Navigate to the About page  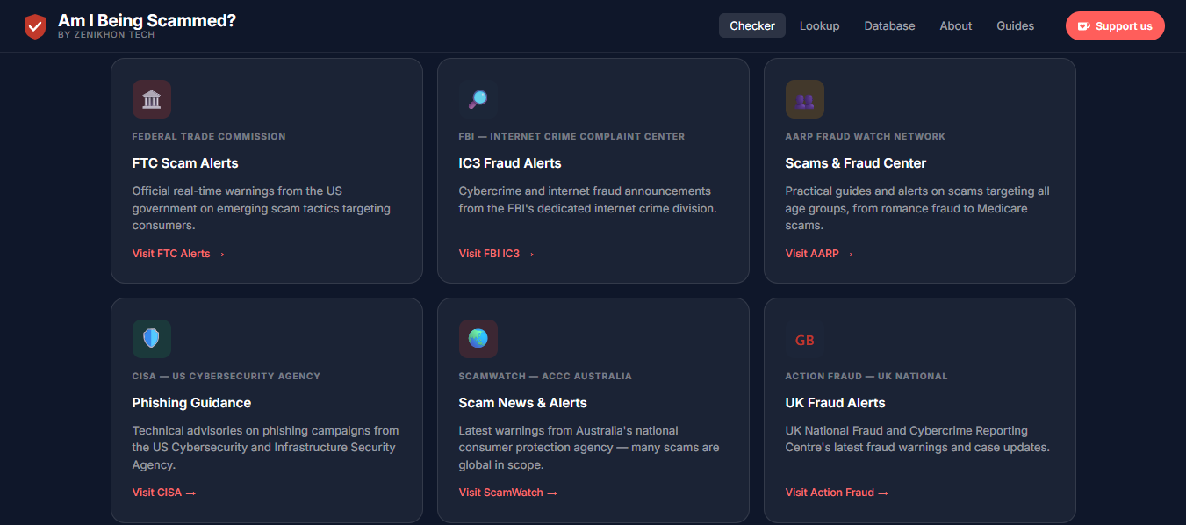point(955,25)
